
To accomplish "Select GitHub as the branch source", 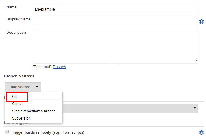I will coord(18,104).
